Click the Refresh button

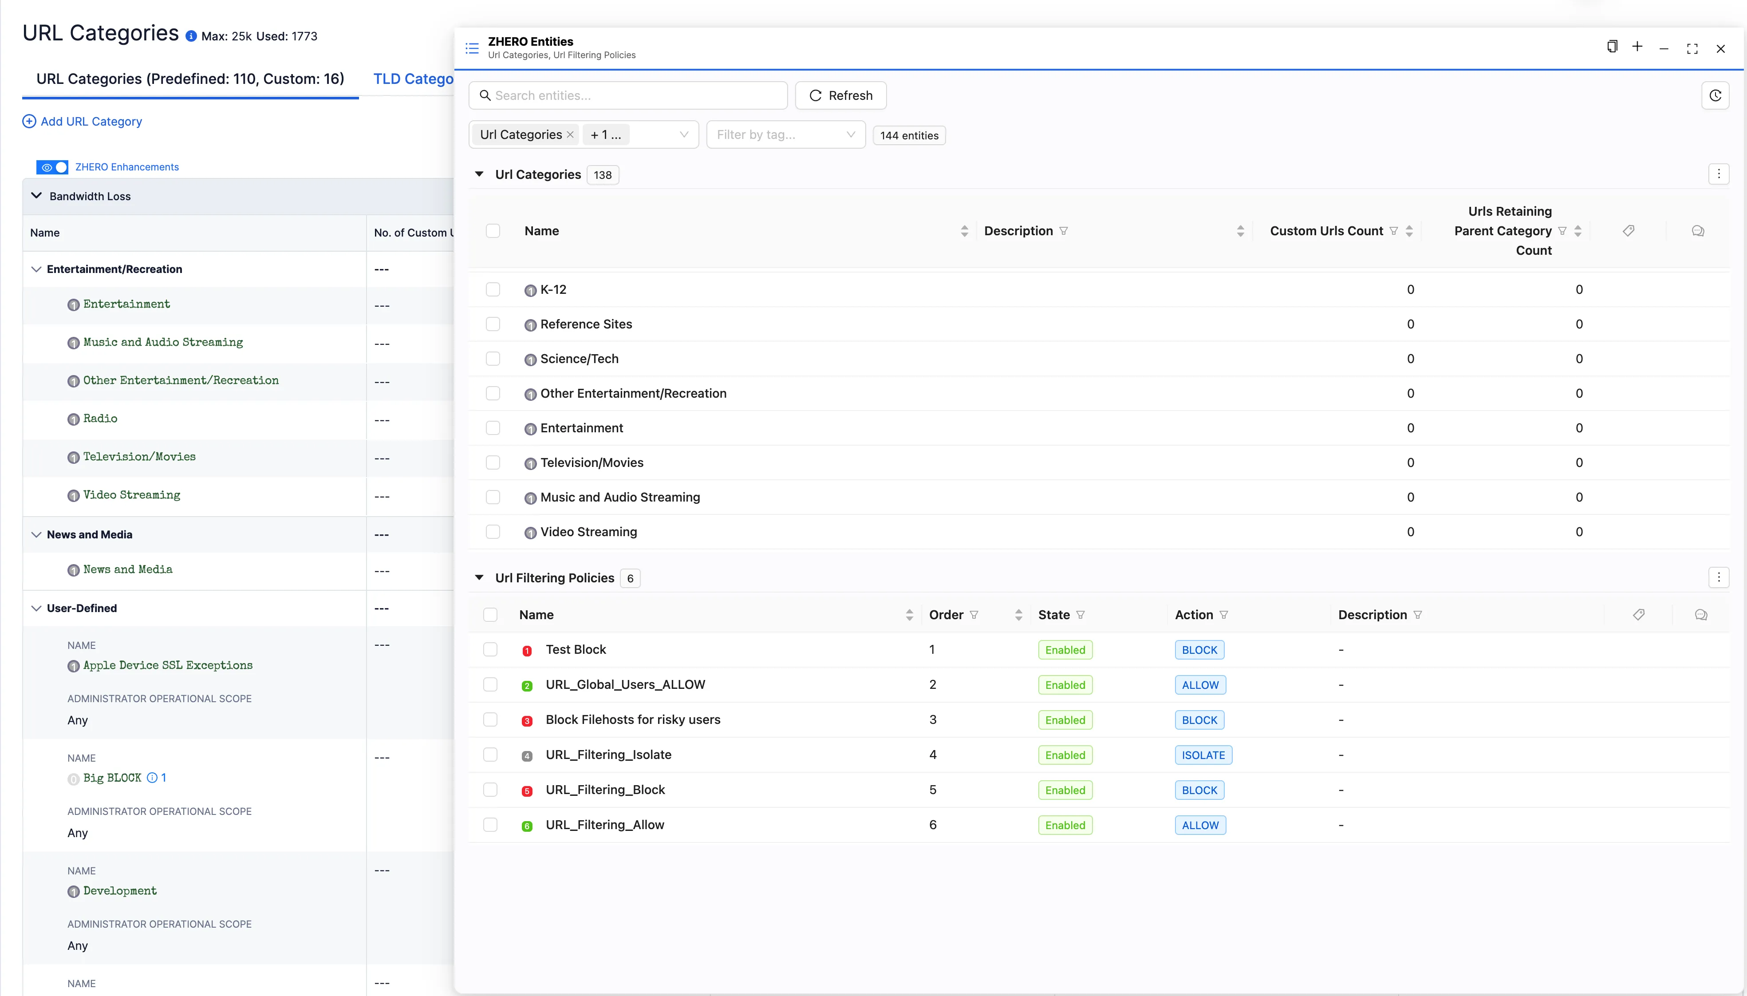click(840, 95)
